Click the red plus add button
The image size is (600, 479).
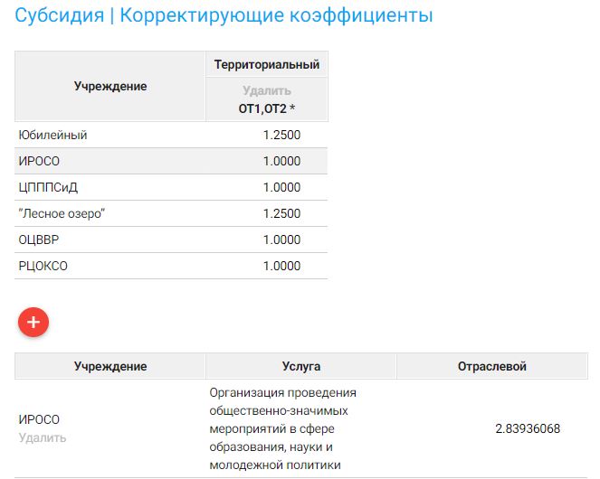coord(33,322)
